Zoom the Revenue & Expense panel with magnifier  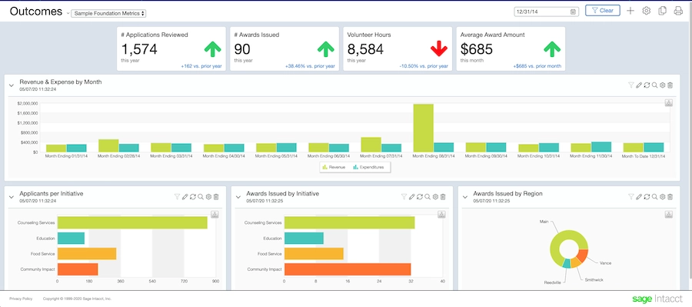pyautogui.click(x=654, y=85)
